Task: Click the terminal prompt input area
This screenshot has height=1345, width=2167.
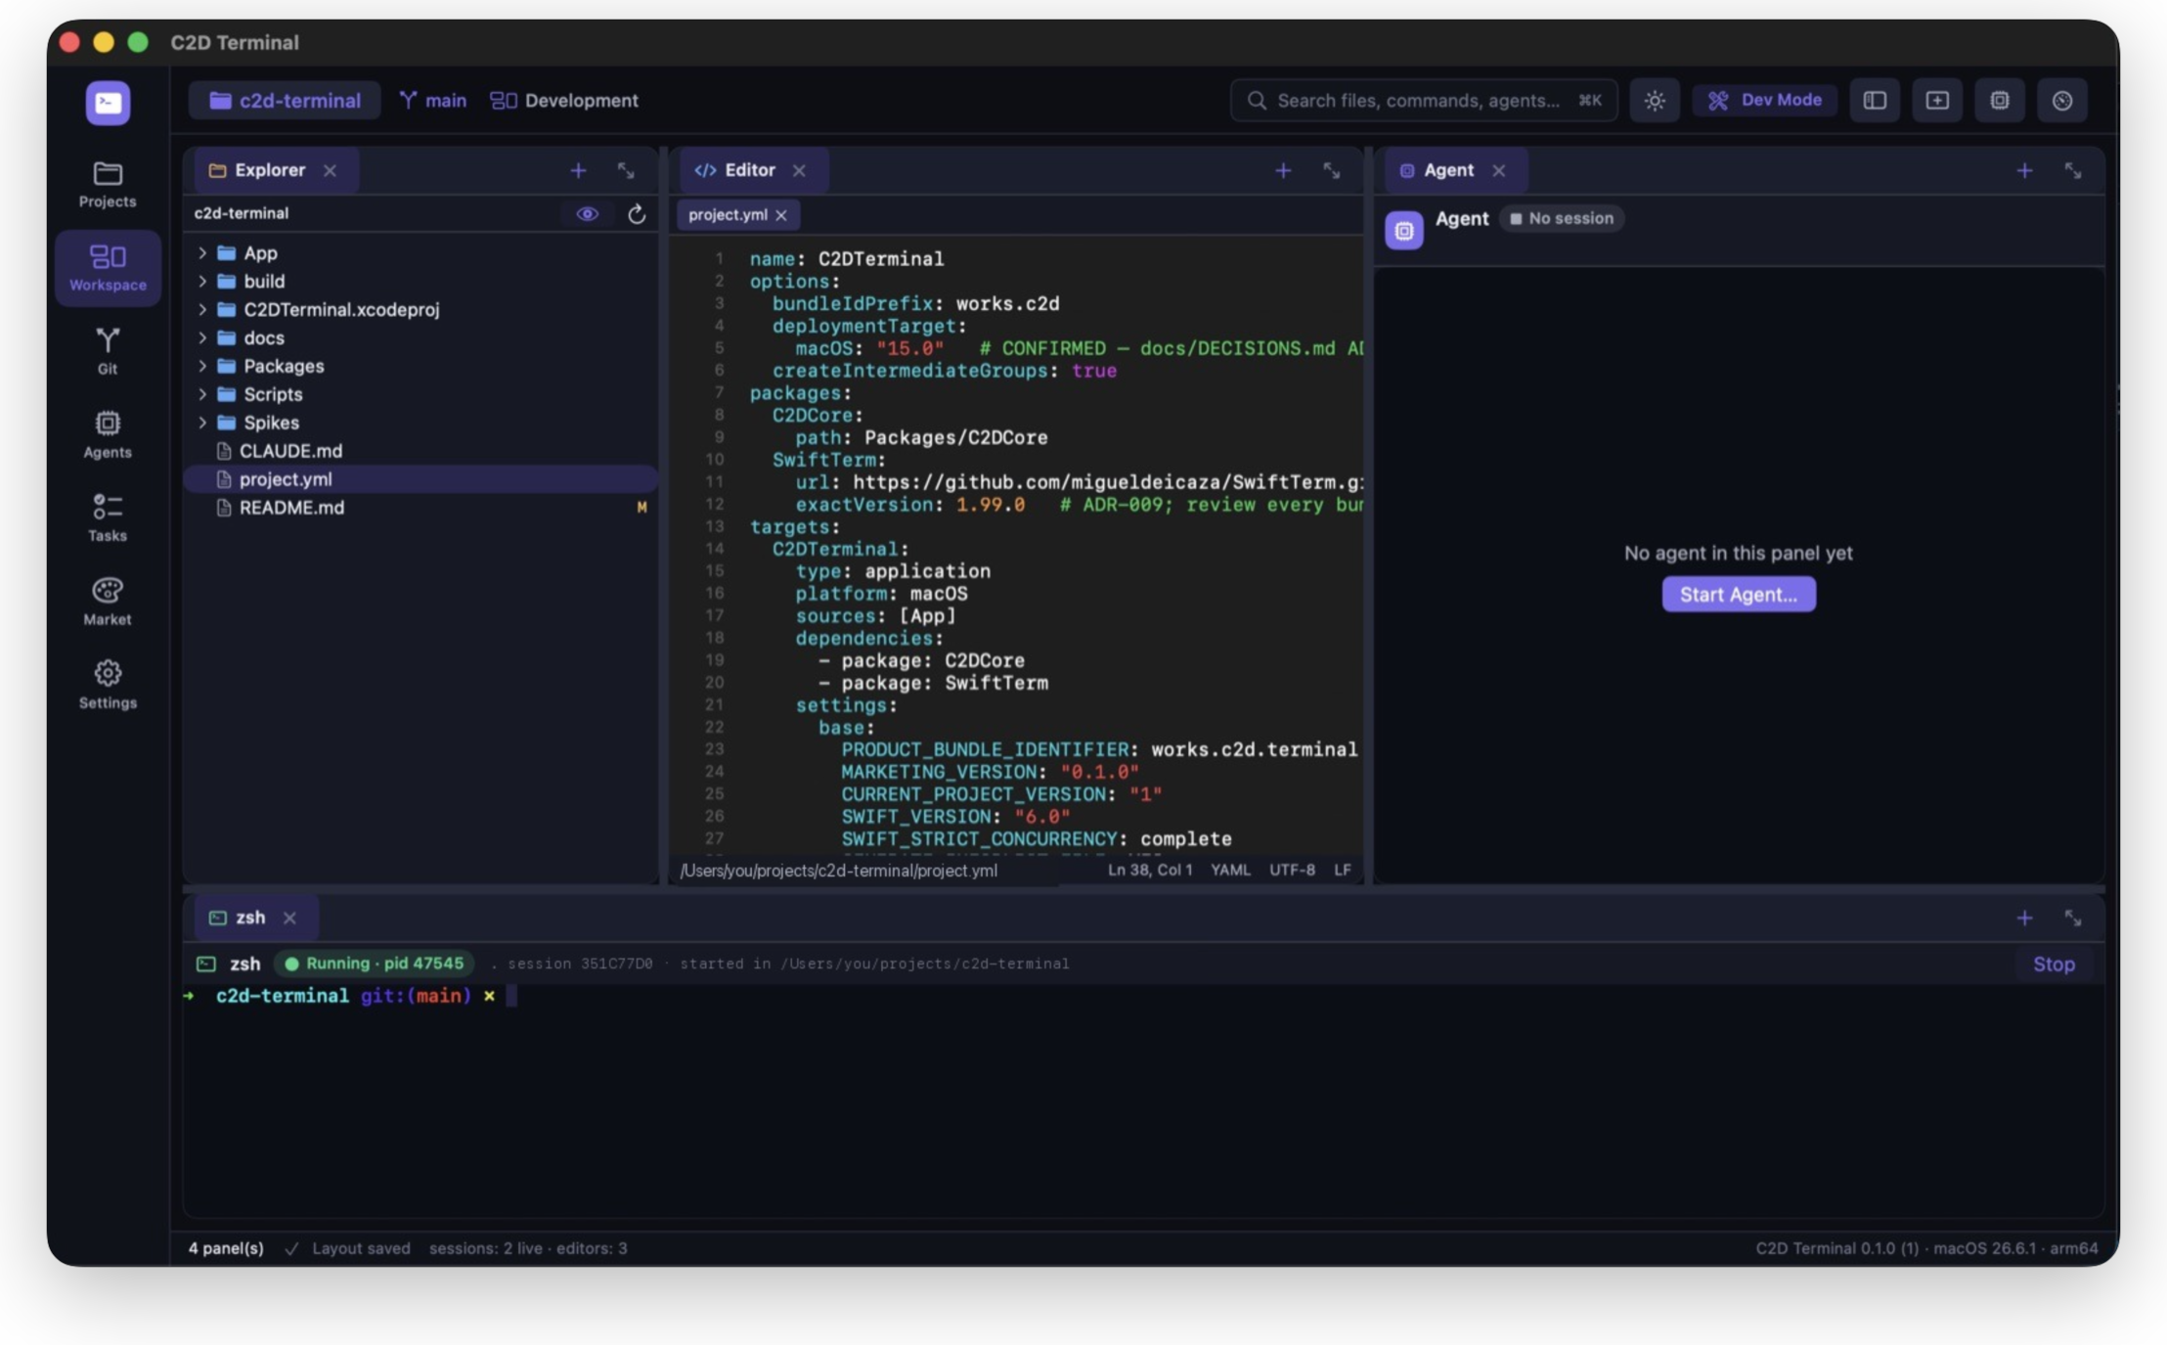Action: [x=511, y=996]
